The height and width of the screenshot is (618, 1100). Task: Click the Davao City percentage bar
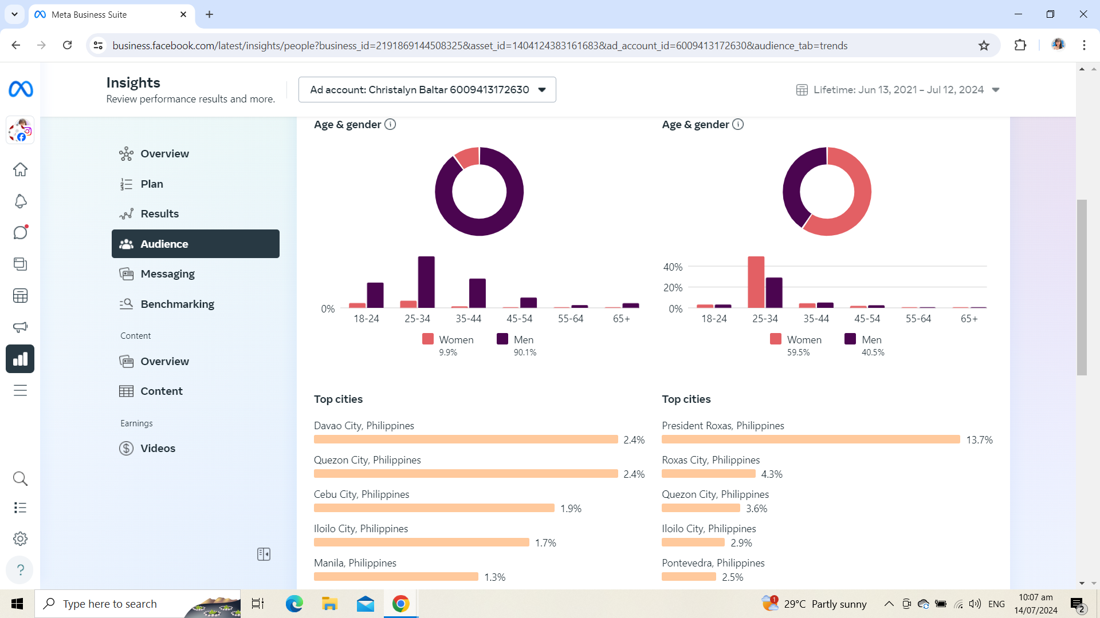point(466,439)
